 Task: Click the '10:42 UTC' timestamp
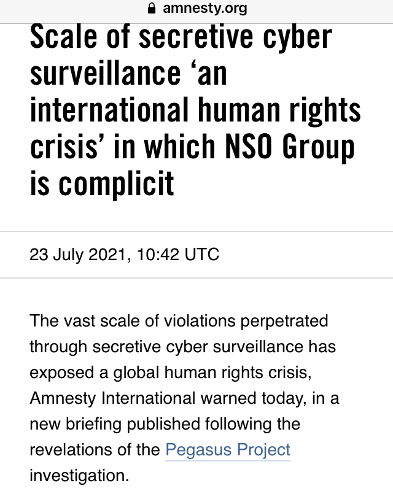[x=178, y=254]
